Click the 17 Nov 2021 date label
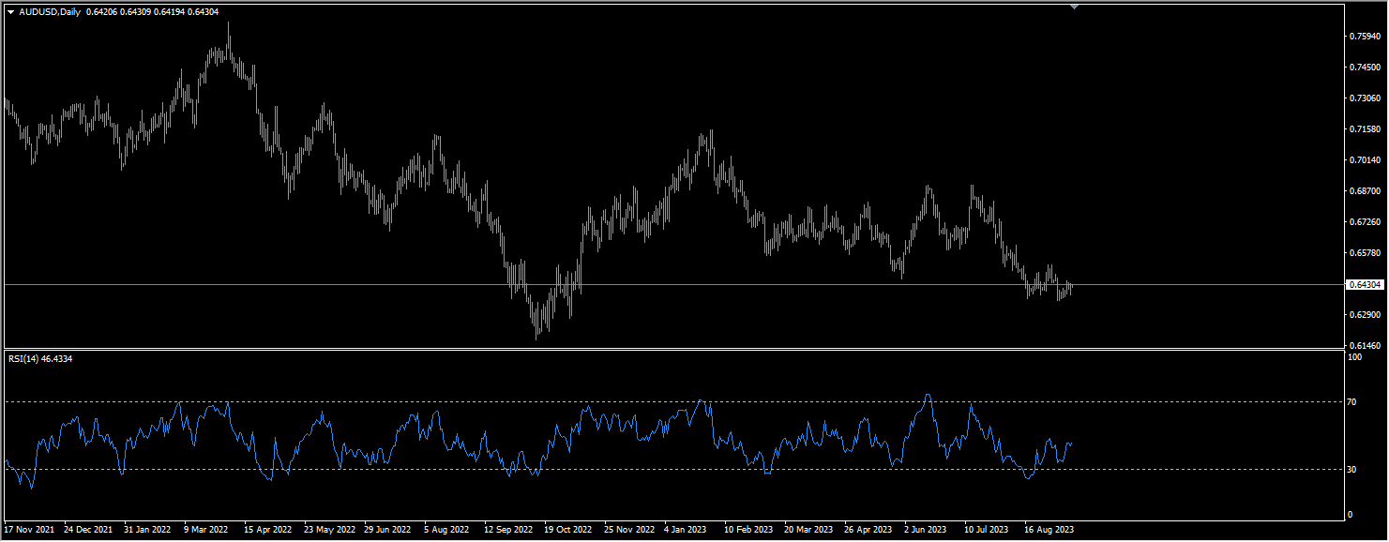 [x=29, y=529]
